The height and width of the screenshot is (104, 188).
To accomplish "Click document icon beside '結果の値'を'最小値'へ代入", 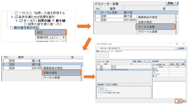I will 25,24.
